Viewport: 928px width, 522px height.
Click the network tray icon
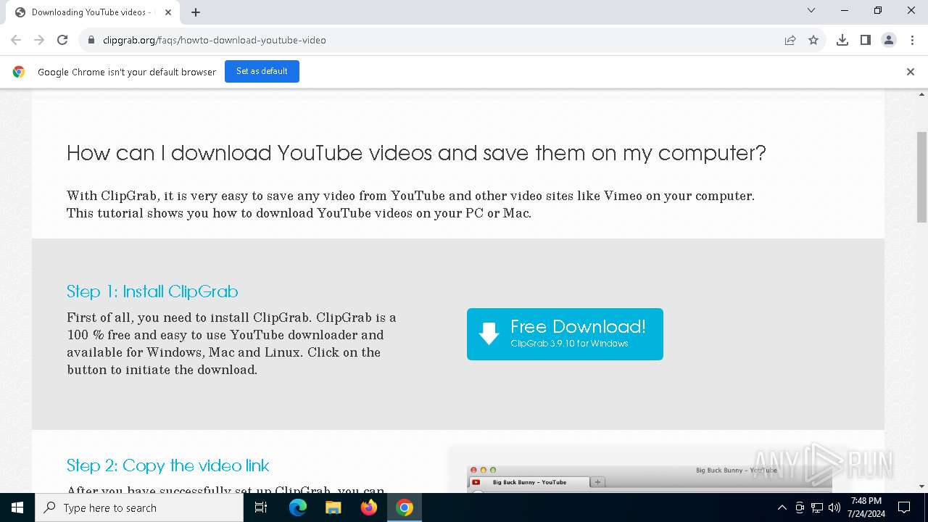(817, 507)
